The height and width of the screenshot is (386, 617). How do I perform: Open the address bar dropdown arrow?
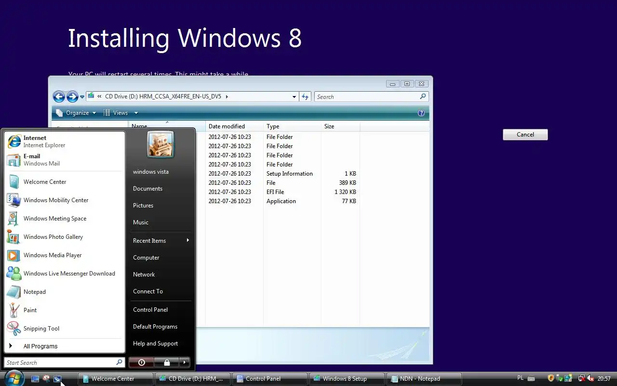click(x=294, y=96)
